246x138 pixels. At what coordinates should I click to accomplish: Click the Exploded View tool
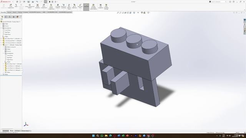click(80, 6)
